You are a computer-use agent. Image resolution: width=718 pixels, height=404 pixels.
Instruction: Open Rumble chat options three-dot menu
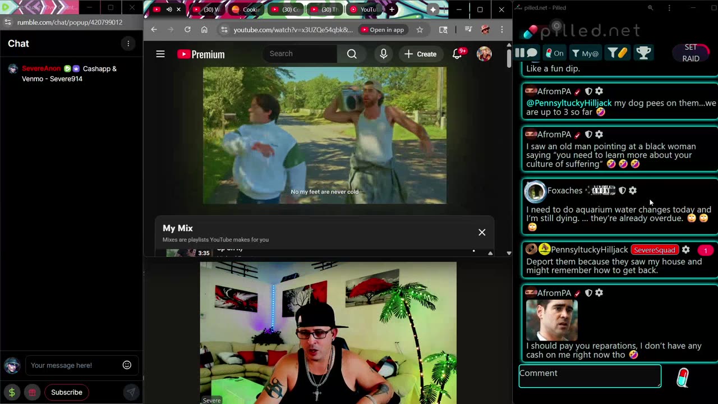pos(128,44)
